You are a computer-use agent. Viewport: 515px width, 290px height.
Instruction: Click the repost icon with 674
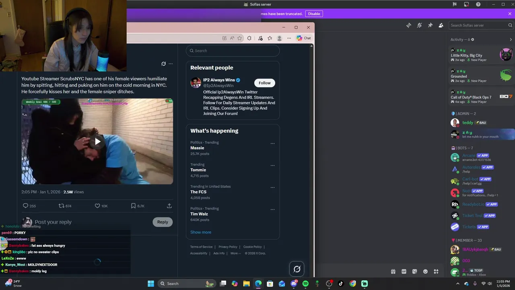pyautogui.click(x=62, y=206)
